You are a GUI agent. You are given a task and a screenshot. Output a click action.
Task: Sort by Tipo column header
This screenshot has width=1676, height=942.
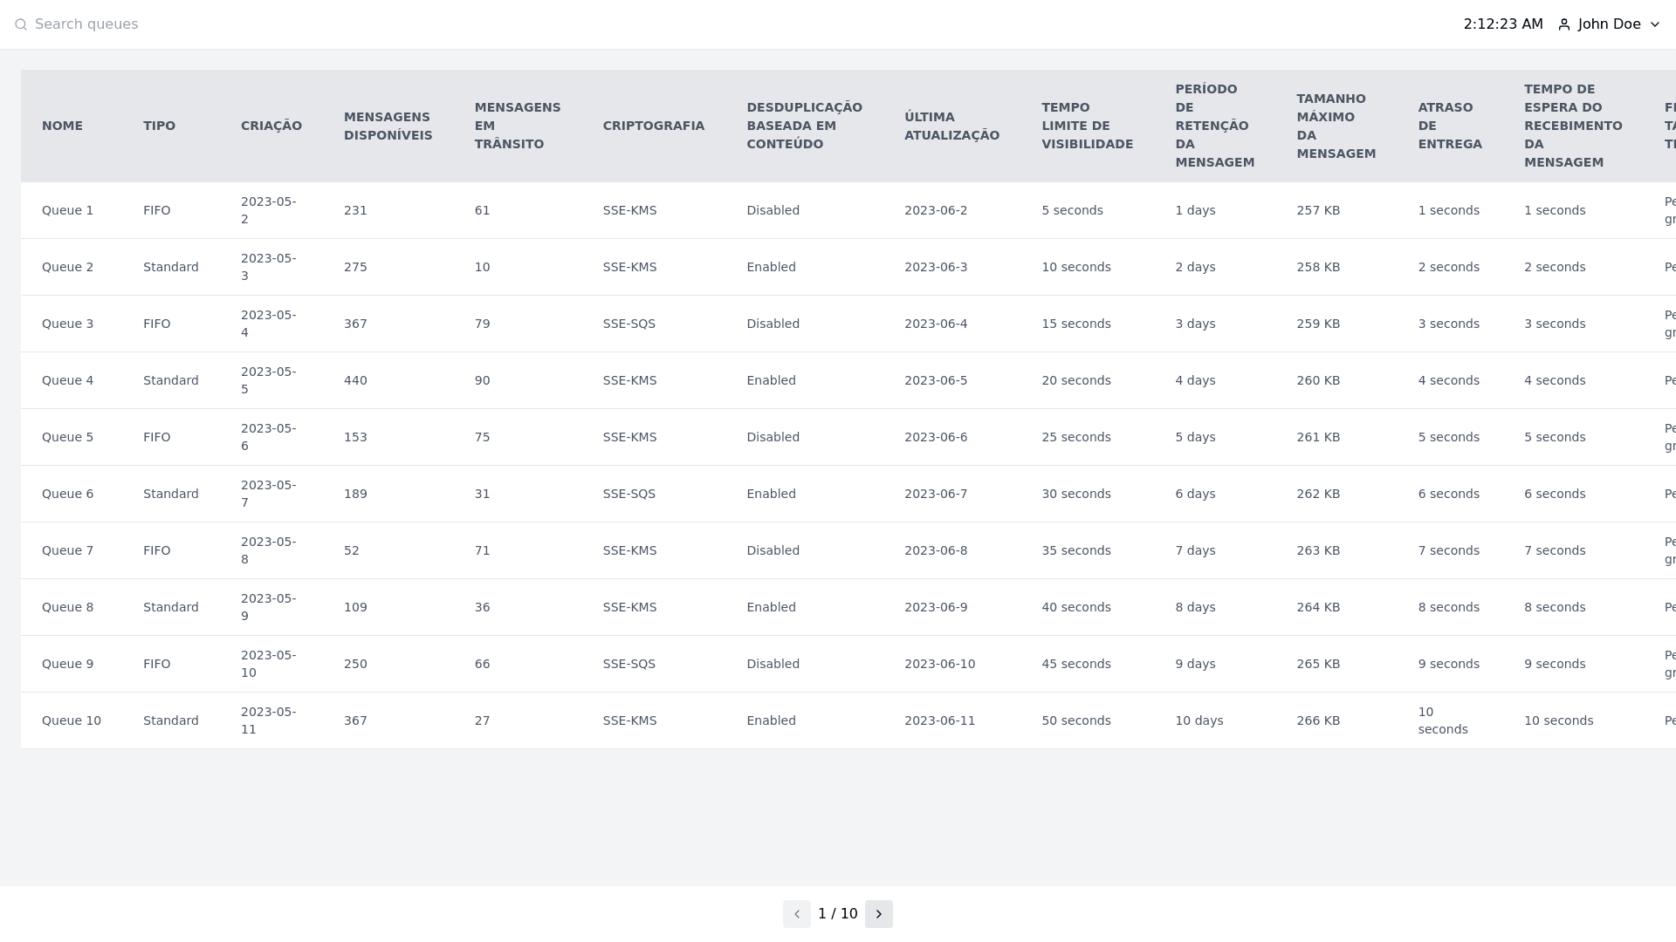tap(159, 126)
